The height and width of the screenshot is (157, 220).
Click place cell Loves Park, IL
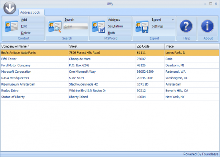(x=192, y=53)
